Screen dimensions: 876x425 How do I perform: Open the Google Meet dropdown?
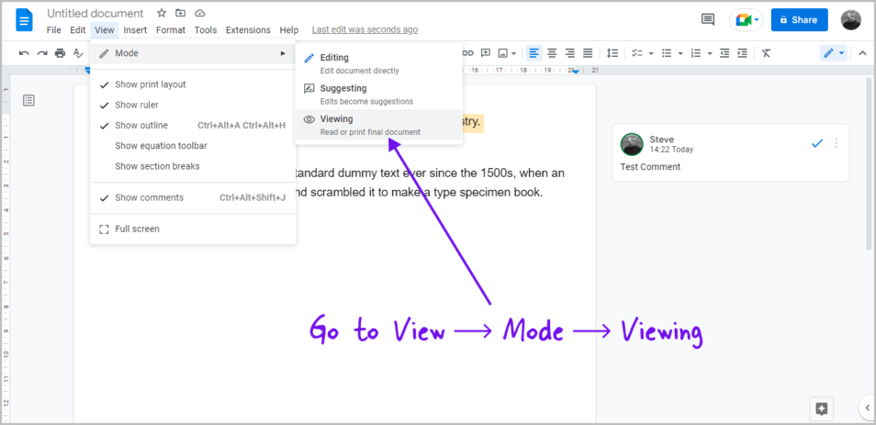tap(758, 19)
